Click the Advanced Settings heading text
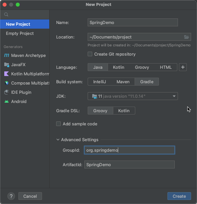 [79, 140]
